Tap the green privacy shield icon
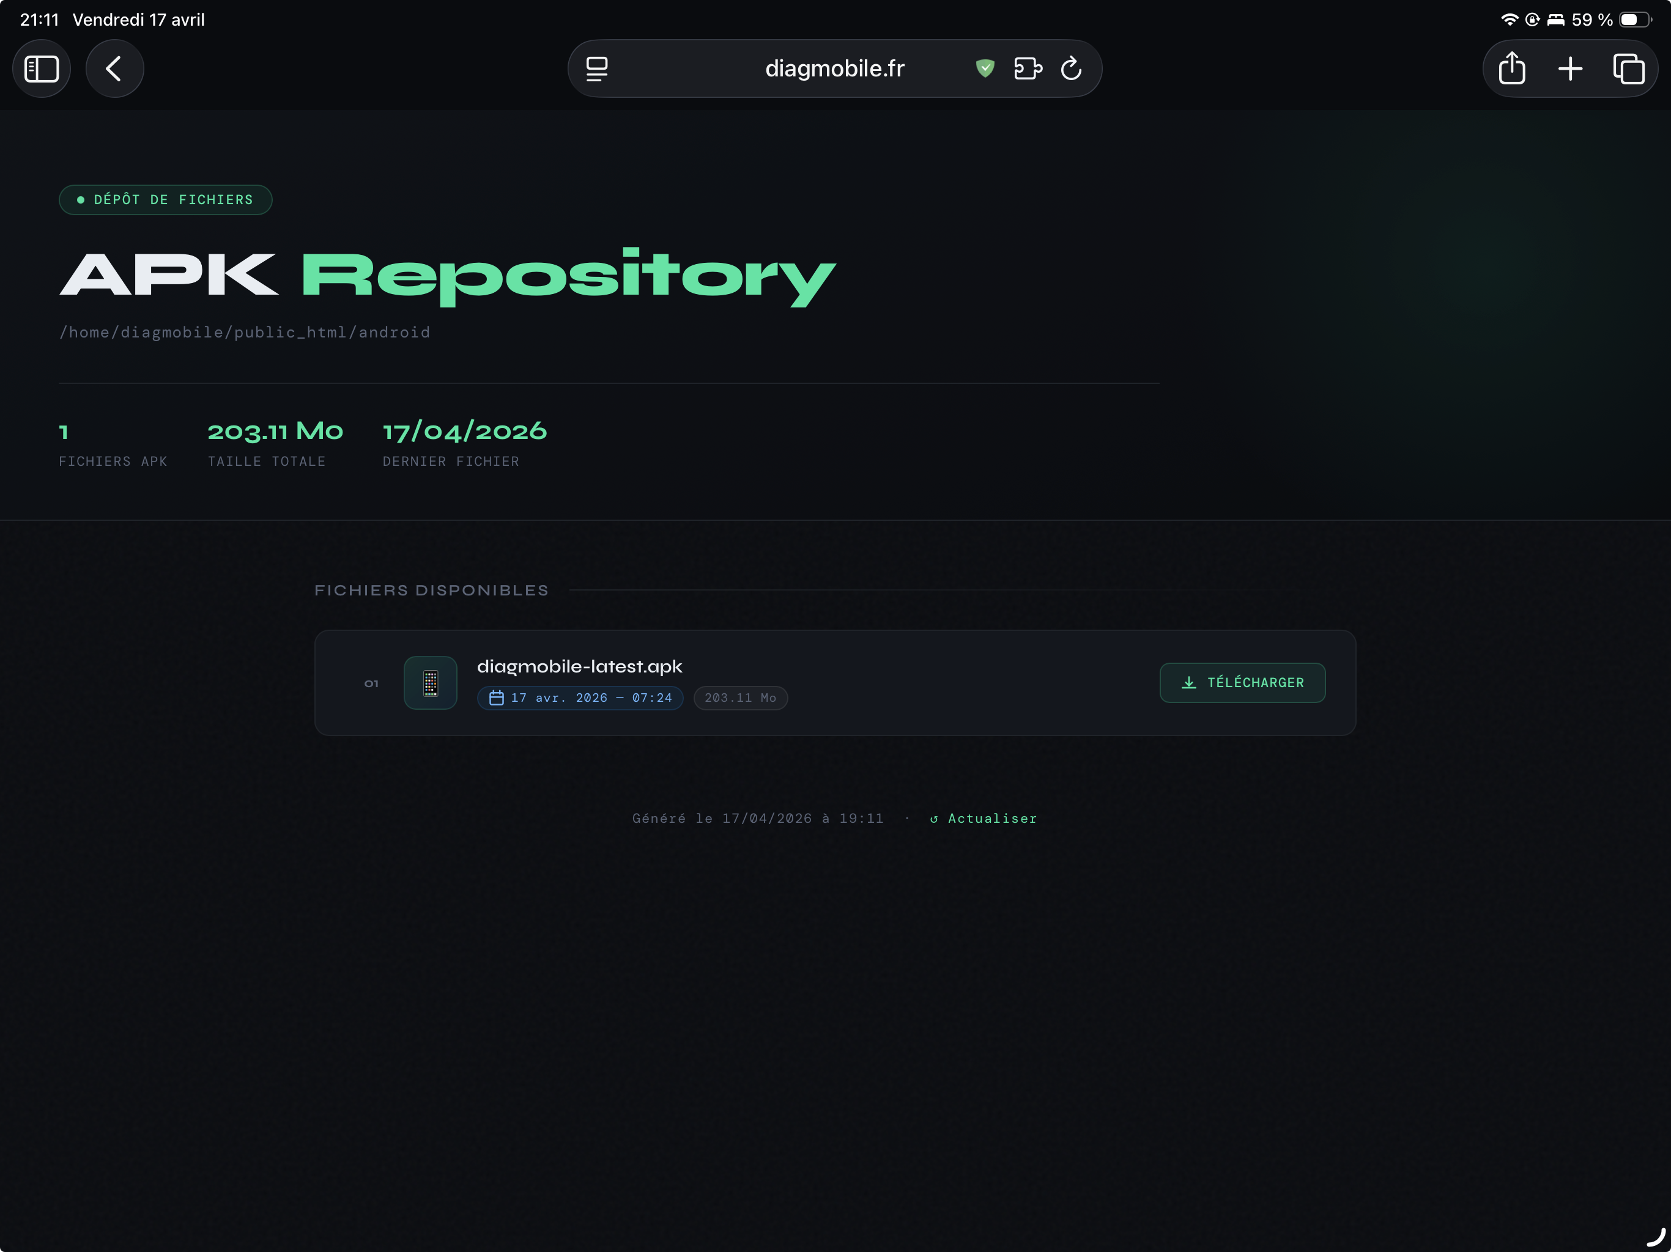Image resolution: width=1671 pixels, height=1252 pixels. [x=984, y=68]
